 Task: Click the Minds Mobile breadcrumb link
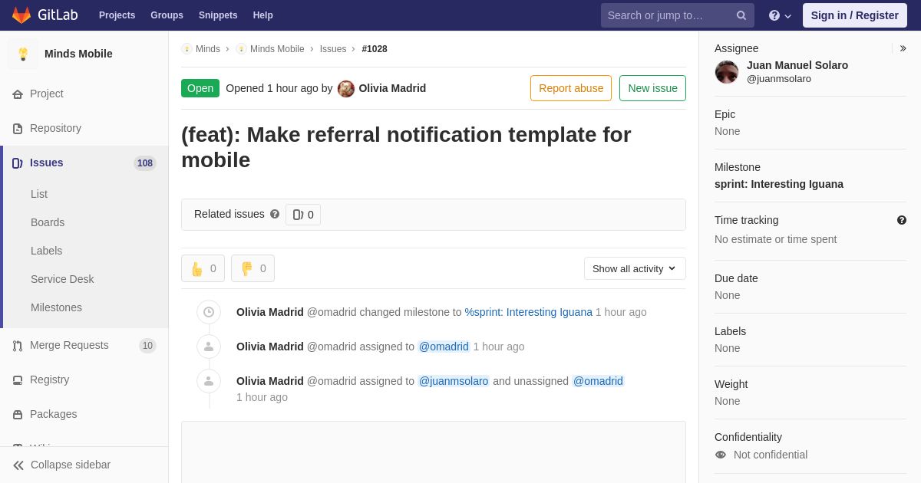tap(277, 49)
